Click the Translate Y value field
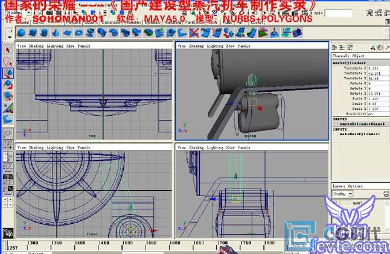 (379, 74)
